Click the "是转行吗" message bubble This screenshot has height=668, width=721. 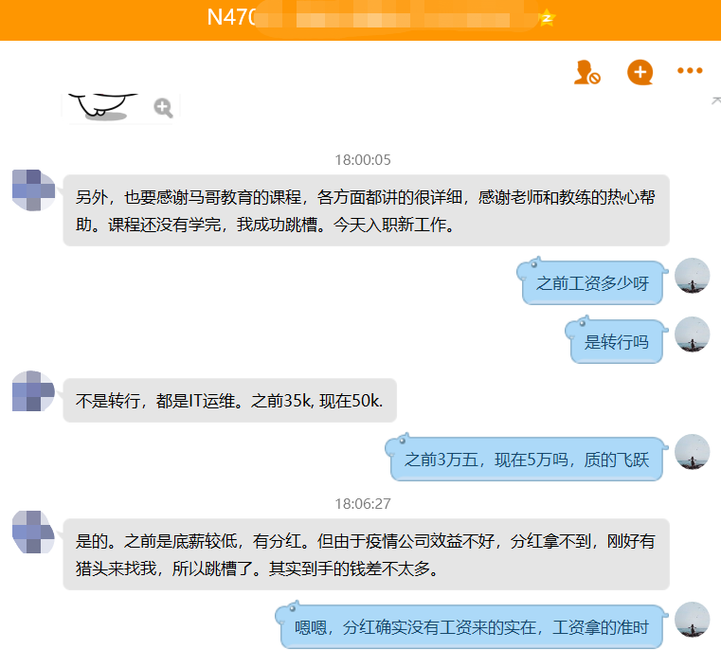click(617, 342)
